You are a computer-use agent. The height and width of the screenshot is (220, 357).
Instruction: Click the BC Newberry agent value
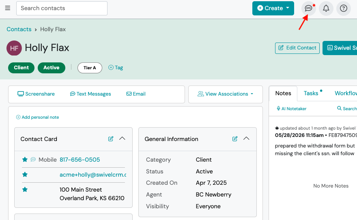[x=213, y=194]
